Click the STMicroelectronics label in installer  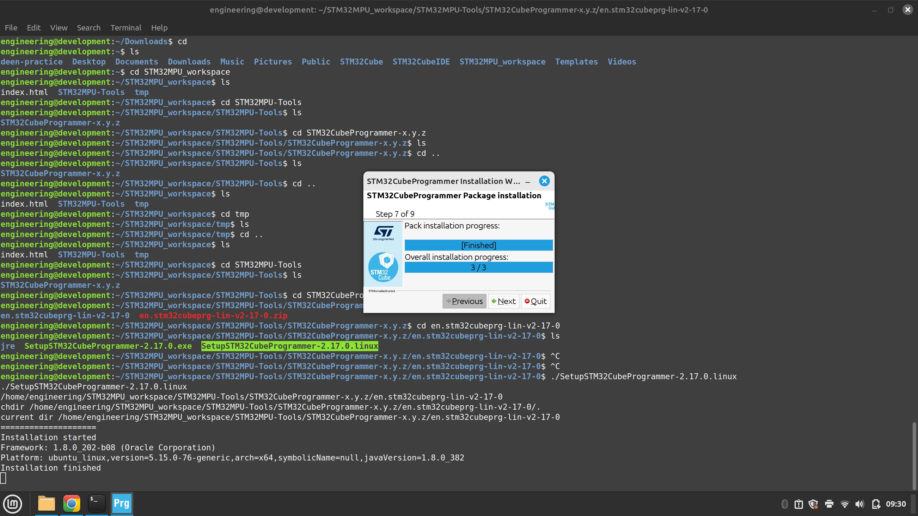(382, 291)
